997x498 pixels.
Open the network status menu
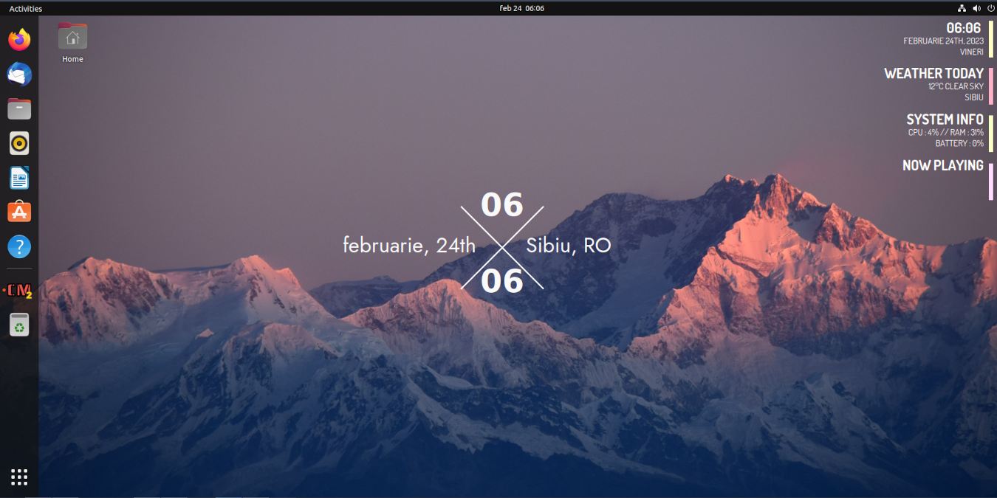[962, 8]
